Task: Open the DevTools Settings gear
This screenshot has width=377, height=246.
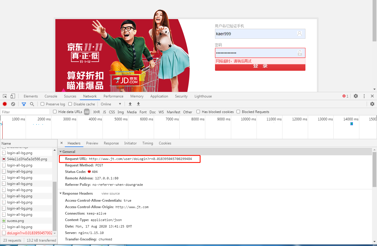Action: (356, 96)
